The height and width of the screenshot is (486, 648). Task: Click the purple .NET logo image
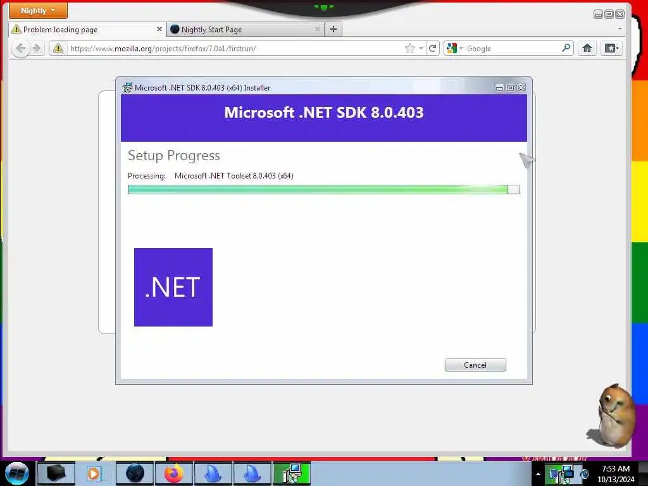pos(173,287)
